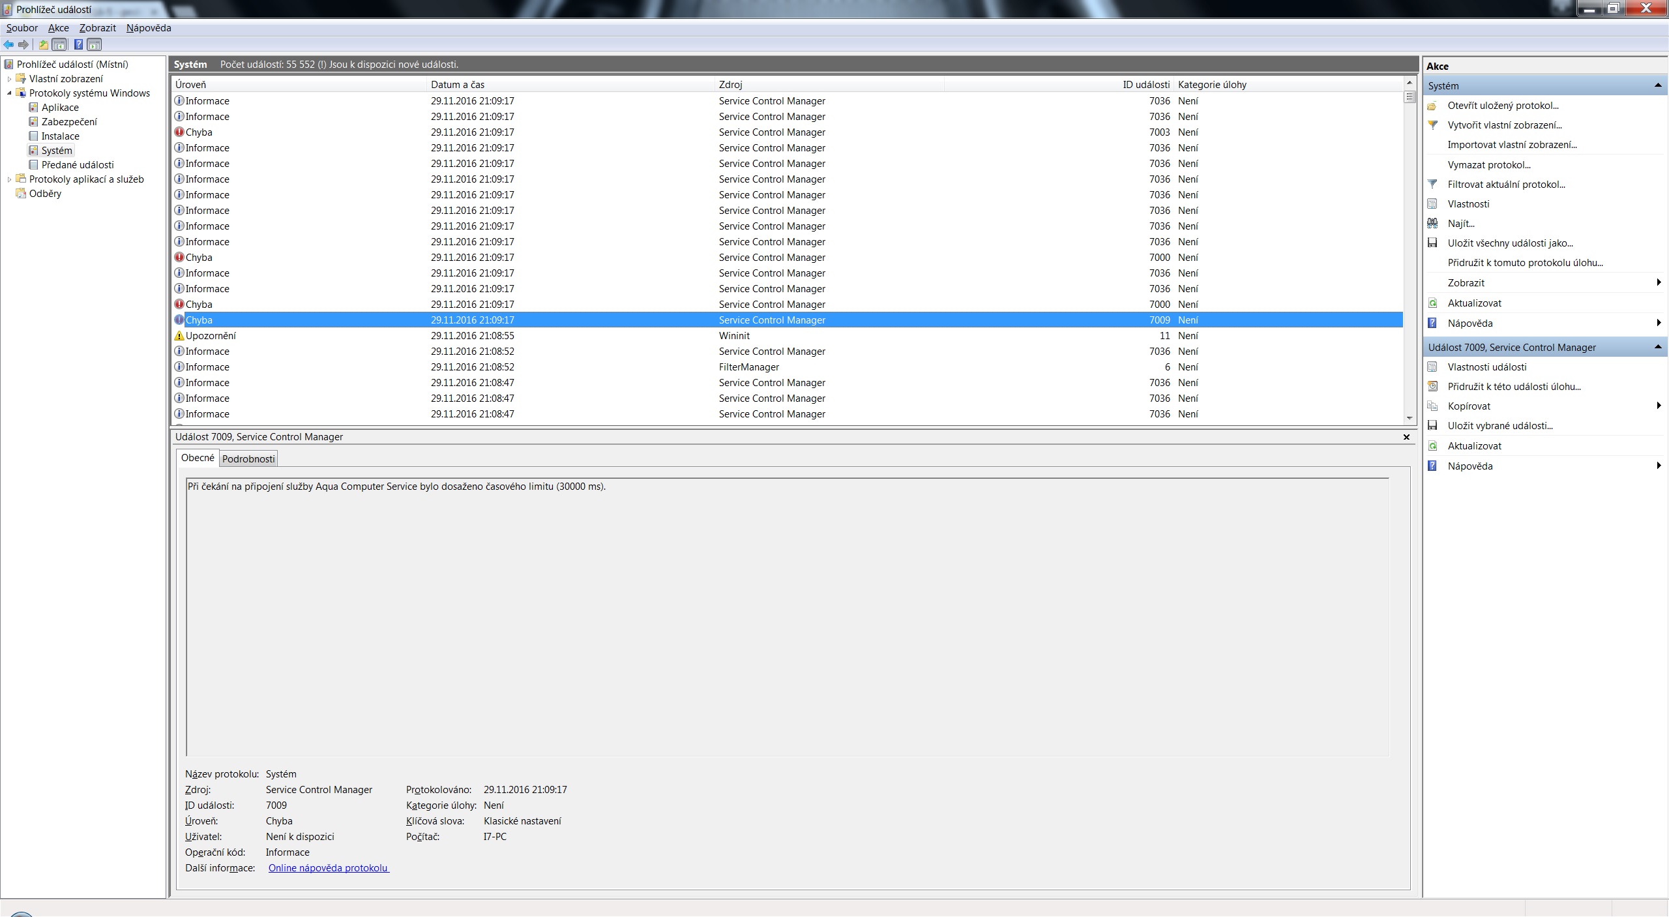Expand the Vlastní zobrazení tree node
Image resolution: width=1669 pixels, height=917 pixels.
point(9,79)
